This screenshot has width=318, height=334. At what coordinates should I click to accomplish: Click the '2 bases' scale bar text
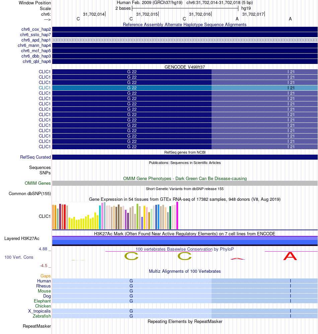(123, 8)
